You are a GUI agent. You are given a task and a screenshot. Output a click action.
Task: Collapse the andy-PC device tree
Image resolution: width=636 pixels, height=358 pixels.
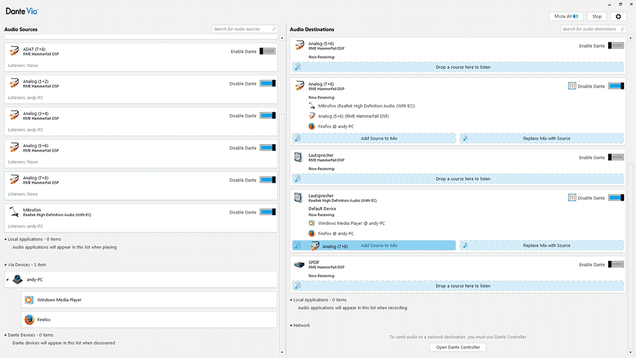[8, 280]
